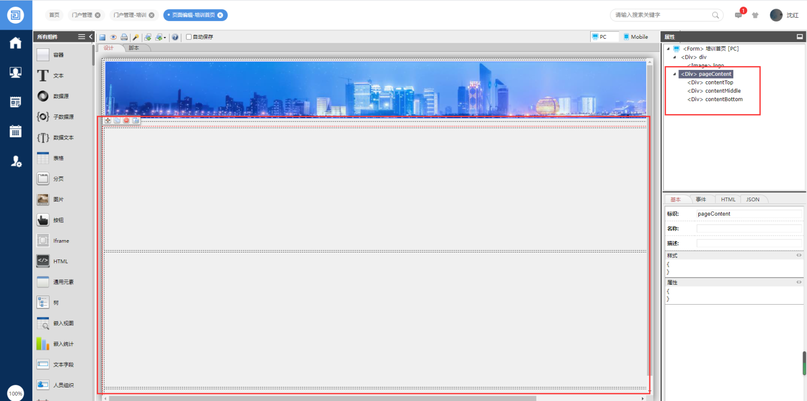This screenshot has height=401, width=807.
Task: Collapse the 所有组件 panel with chevron
Action: click(x=91, y=37)
